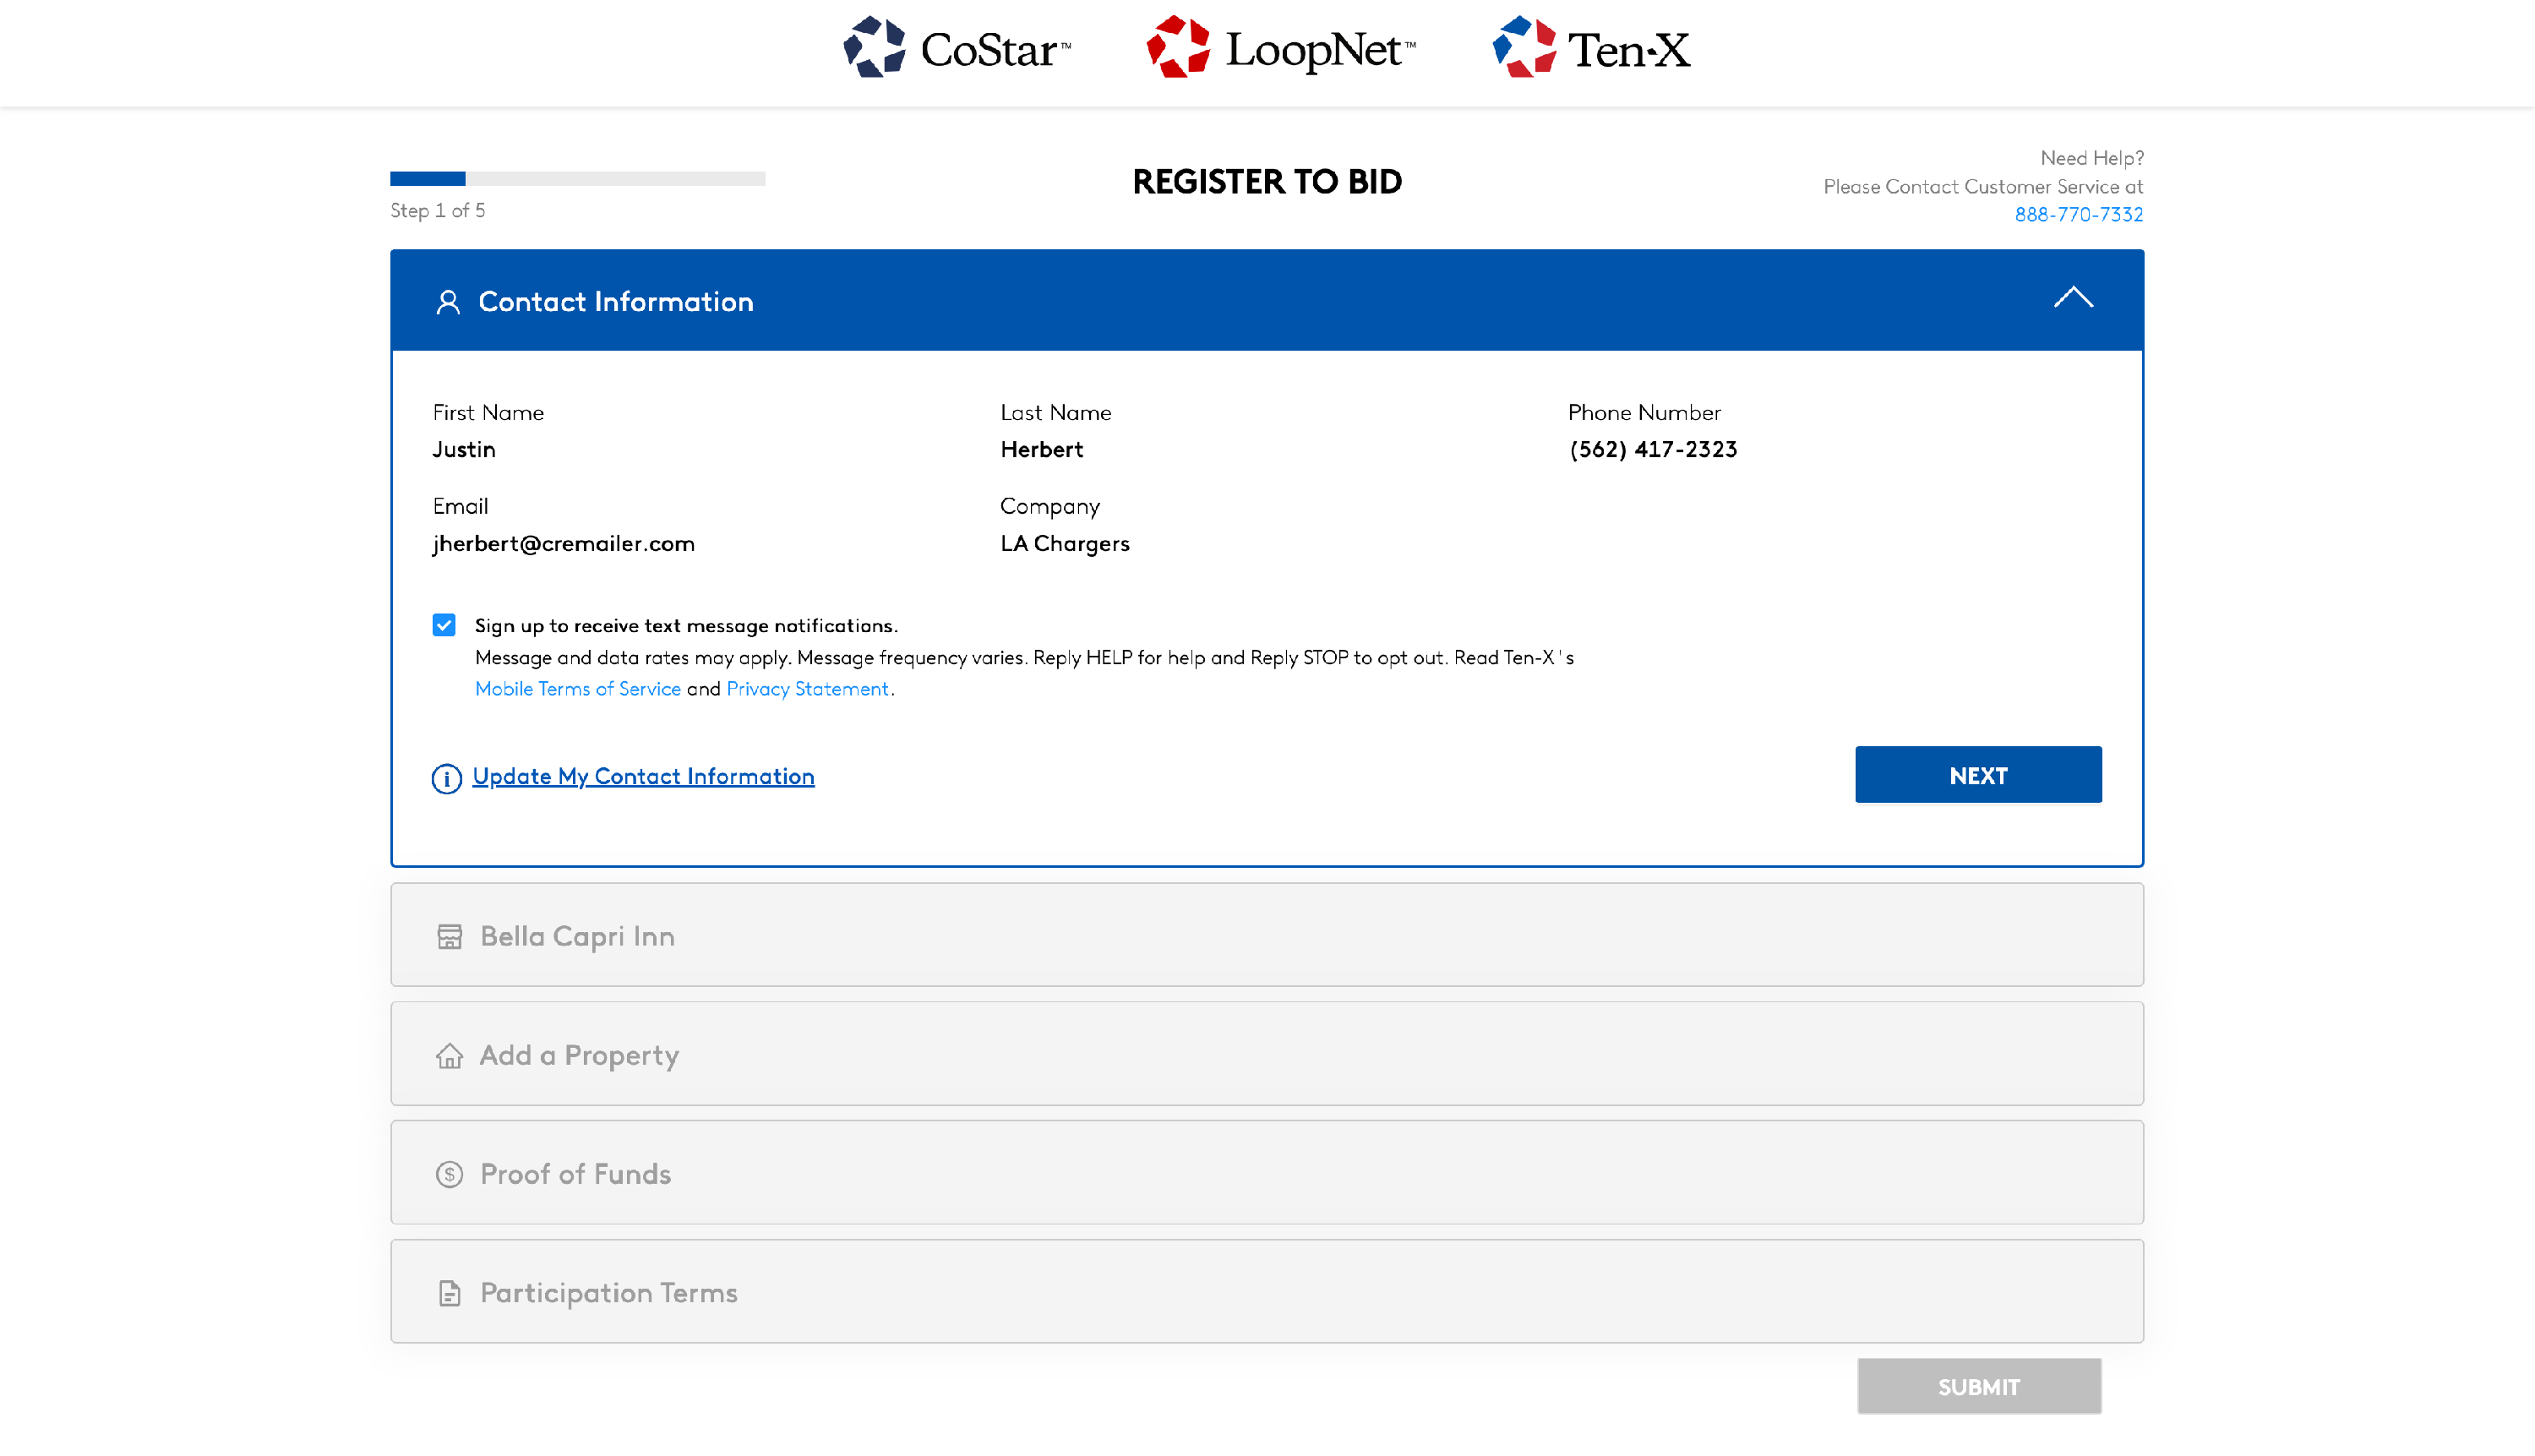
Task: Click the dollar icon beside Proof of Funds
Action: coord(449,1174)
